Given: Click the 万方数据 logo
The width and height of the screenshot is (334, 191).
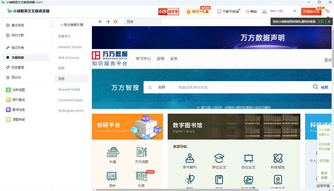Looking at the screenshot, I should [x=110, y=58].
